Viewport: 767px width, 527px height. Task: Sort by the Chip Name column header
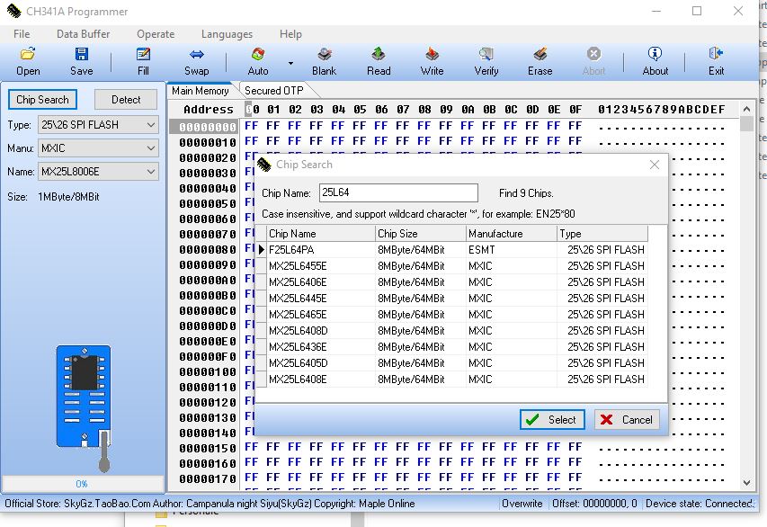coord(321,234)
